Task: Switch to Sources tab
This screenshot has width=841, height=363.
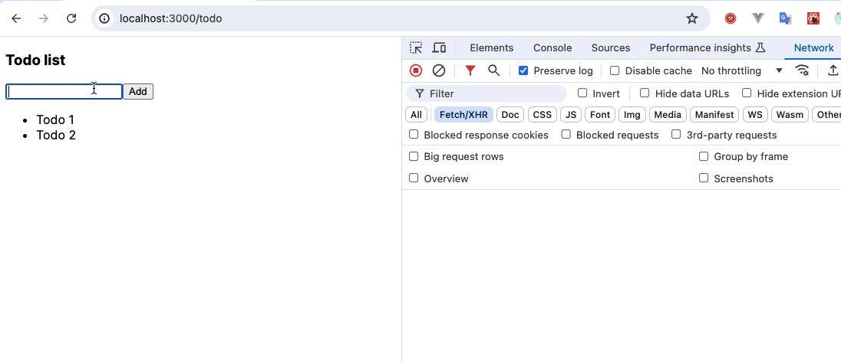Action: [610, 47]
